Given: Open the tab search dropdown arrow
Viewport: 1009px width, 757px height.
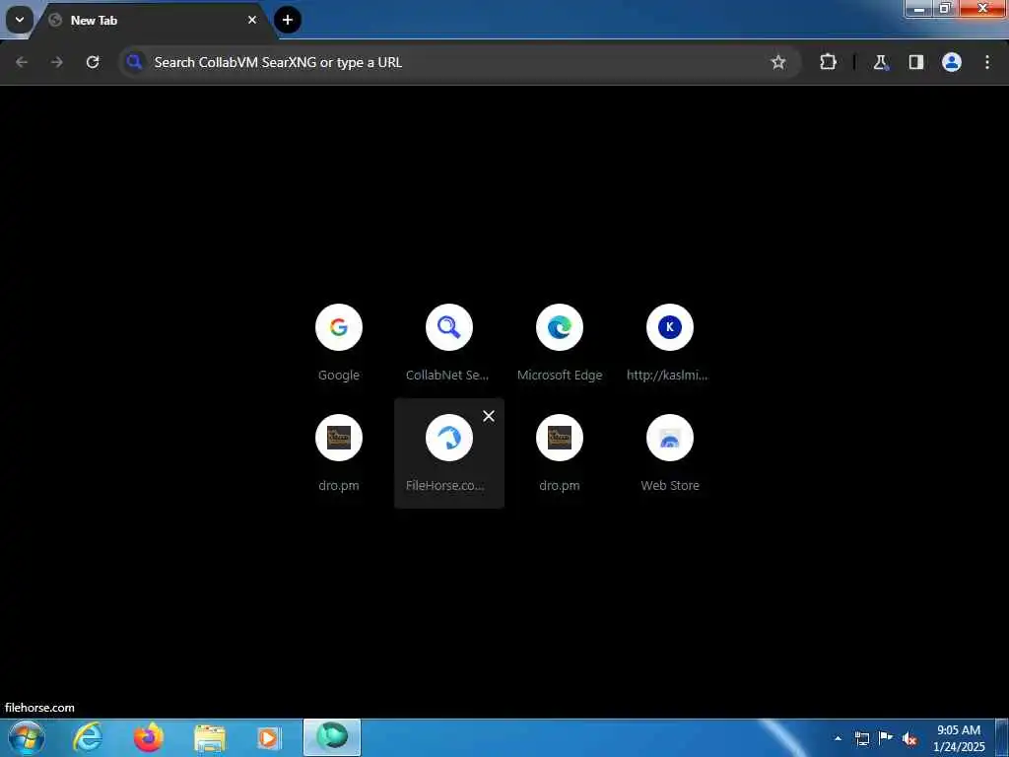Looking at the screenshot, I should (20, 20).
